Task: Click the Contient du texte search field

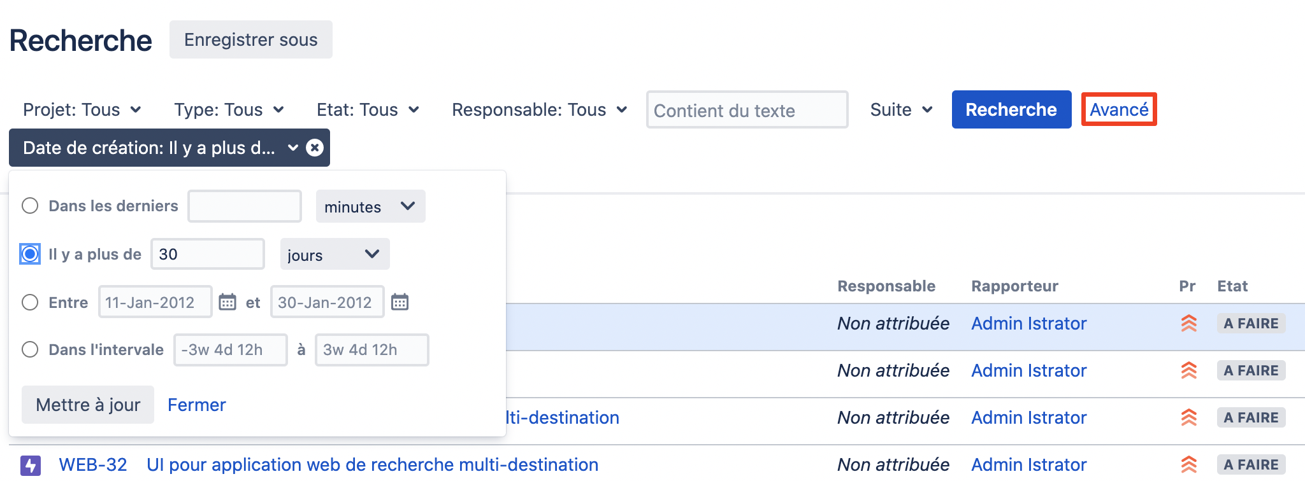Action: point(746,110)
